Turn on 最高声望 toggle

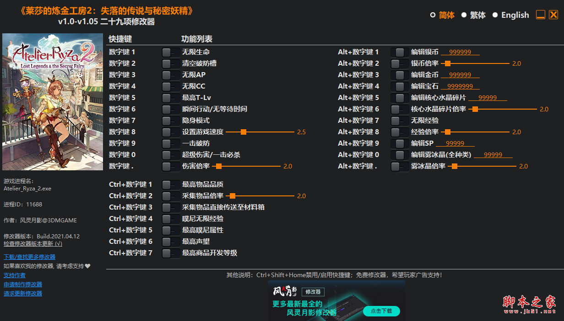(x=171, y=242)
